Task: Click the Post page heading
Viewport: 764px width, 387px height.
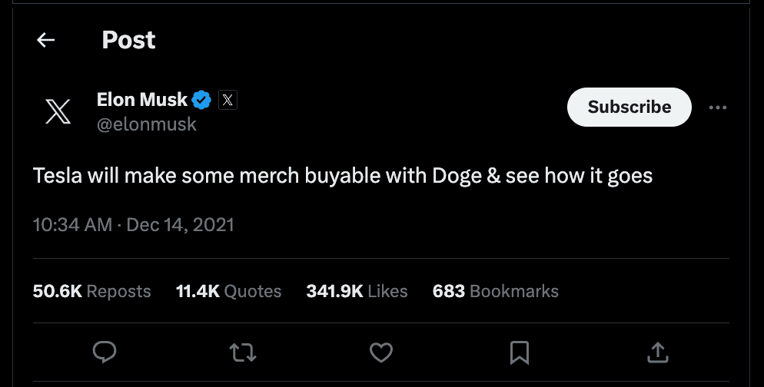Action: tap(128, 40)
